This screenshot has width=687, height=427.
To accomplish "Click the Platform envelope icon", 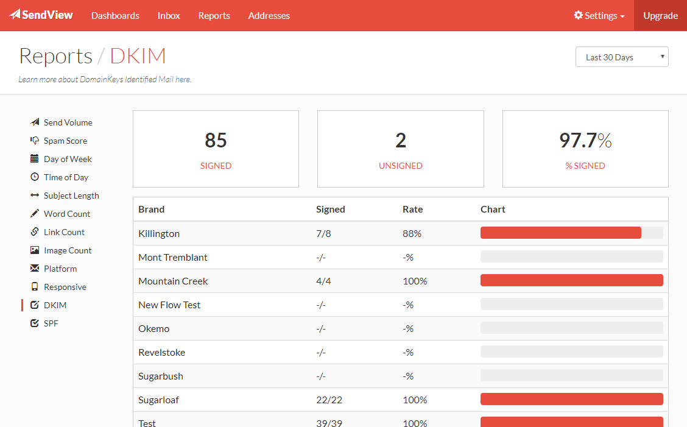I will tap(35, 268).
